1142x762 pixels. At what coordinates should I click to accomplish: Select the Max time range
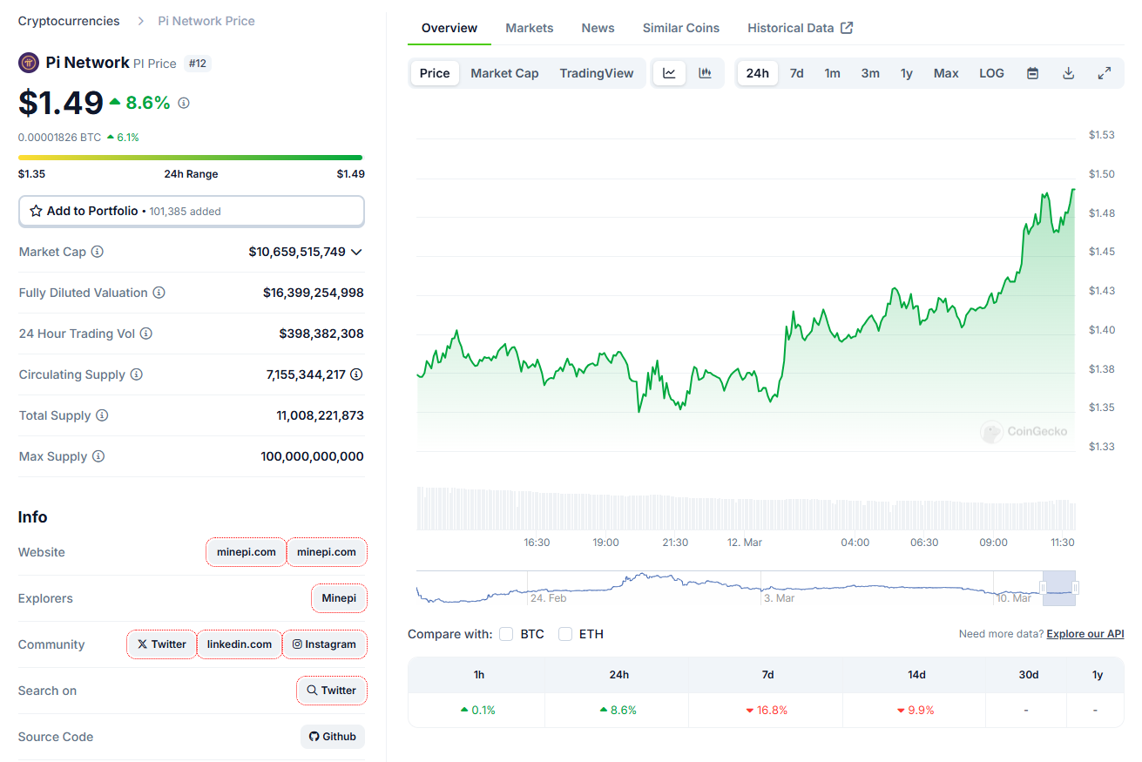(x=946, y=73)
